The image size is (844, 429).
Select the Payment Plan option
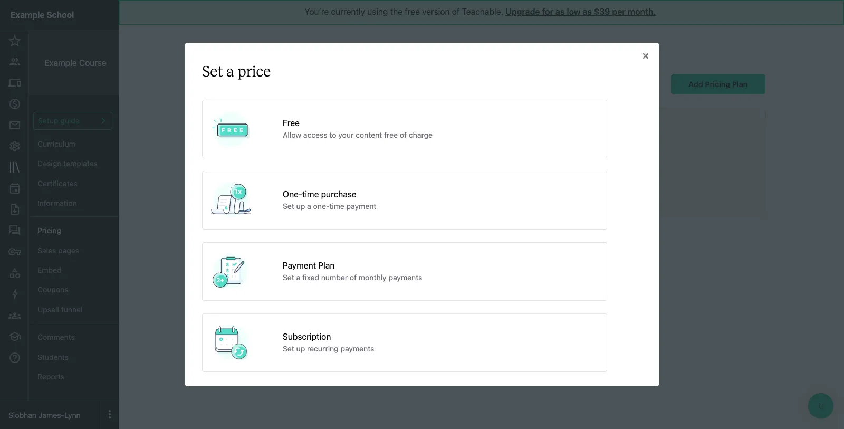(x=404, y=271)
